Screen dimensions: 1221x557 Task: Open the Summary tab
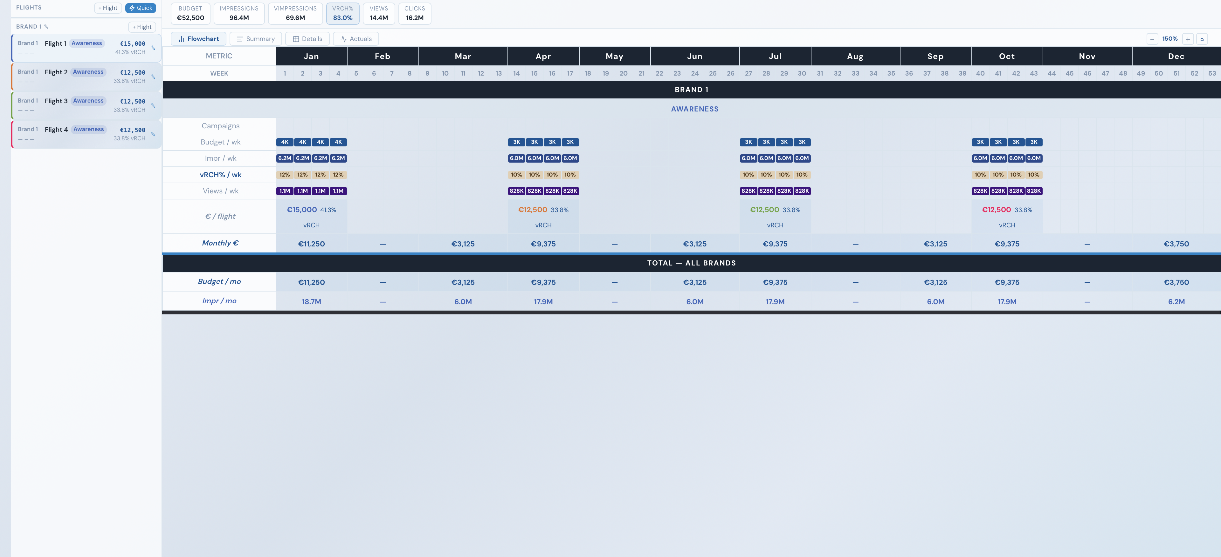255,39
